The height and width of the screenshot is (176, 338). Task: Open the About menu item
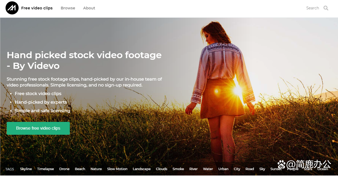(89, 8)
